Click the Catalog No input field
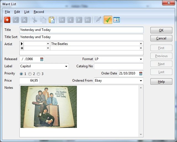The width and height of the screenshot is (177, 142). tap(119, 66)
